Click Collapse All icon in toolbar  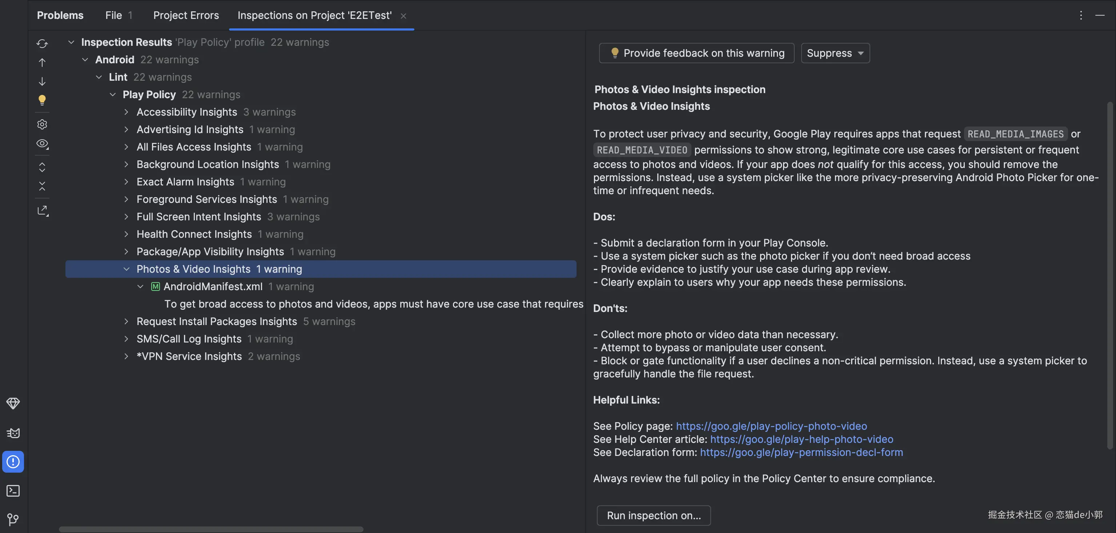tap(42, 187)
